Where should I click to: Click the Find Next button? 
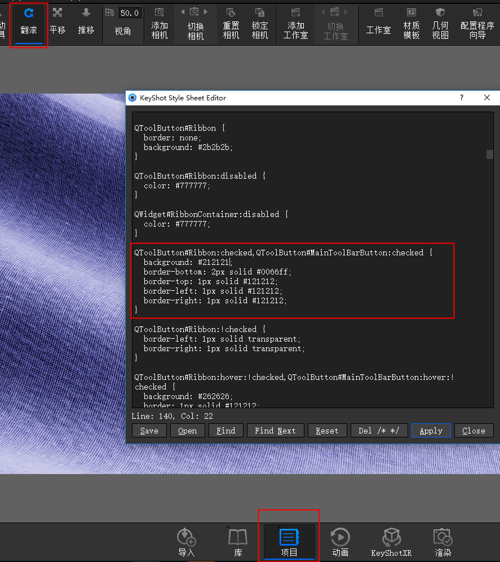[275, 431]
